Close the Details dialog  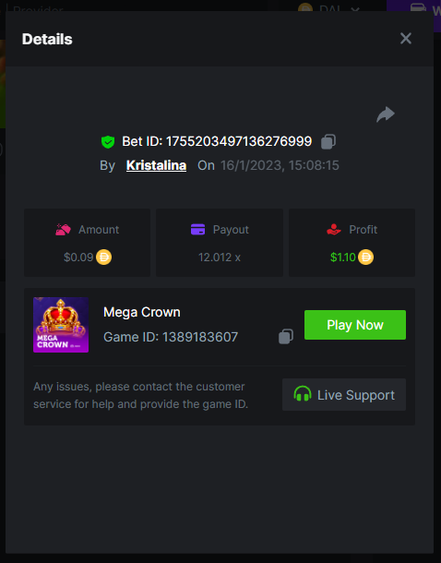[x=405, y=39]
